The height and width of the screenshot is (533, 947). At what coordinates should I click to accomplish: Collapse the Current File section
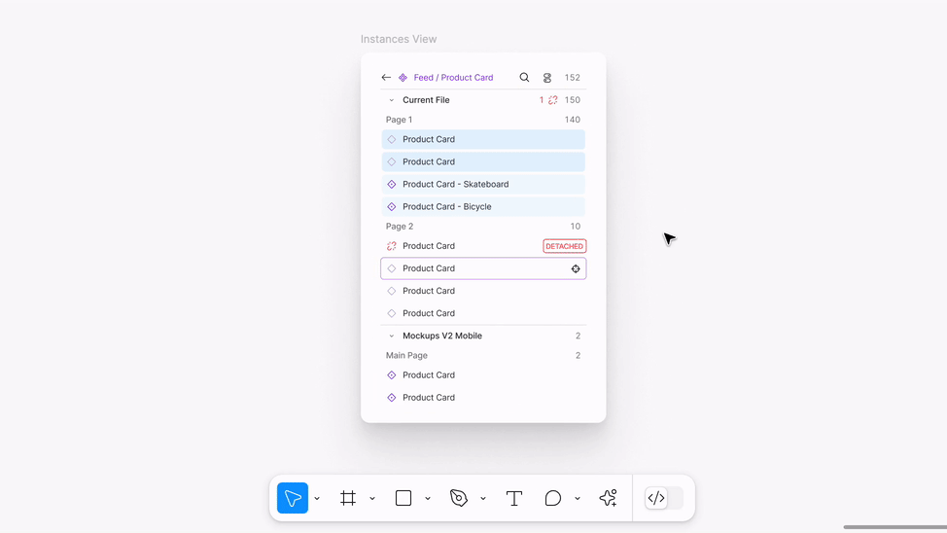392,100
